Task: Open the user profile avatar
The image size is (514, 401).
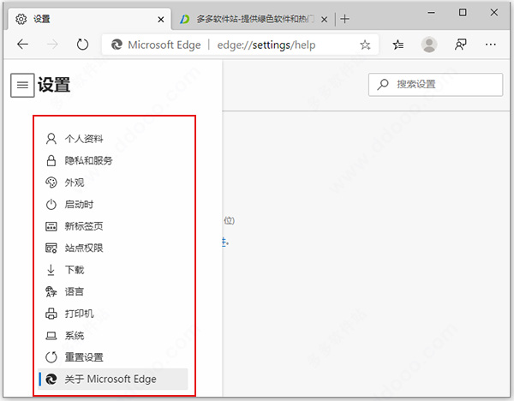Action: 429,45
